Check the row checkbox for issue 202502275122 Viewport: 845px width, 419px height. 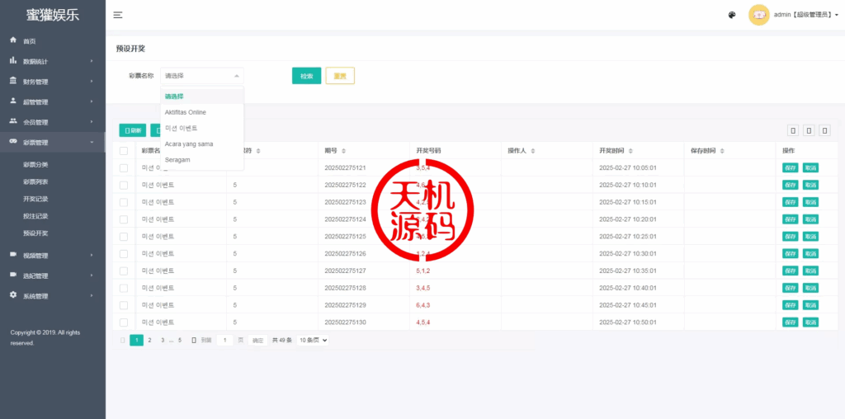(x=124, y=185)
